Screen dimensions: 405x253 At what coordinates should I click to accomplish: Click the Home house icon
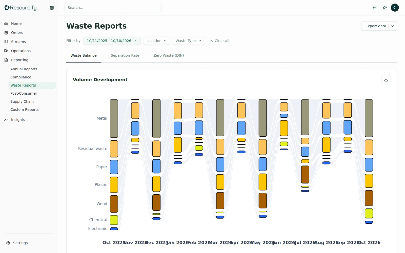coord(6,24)
